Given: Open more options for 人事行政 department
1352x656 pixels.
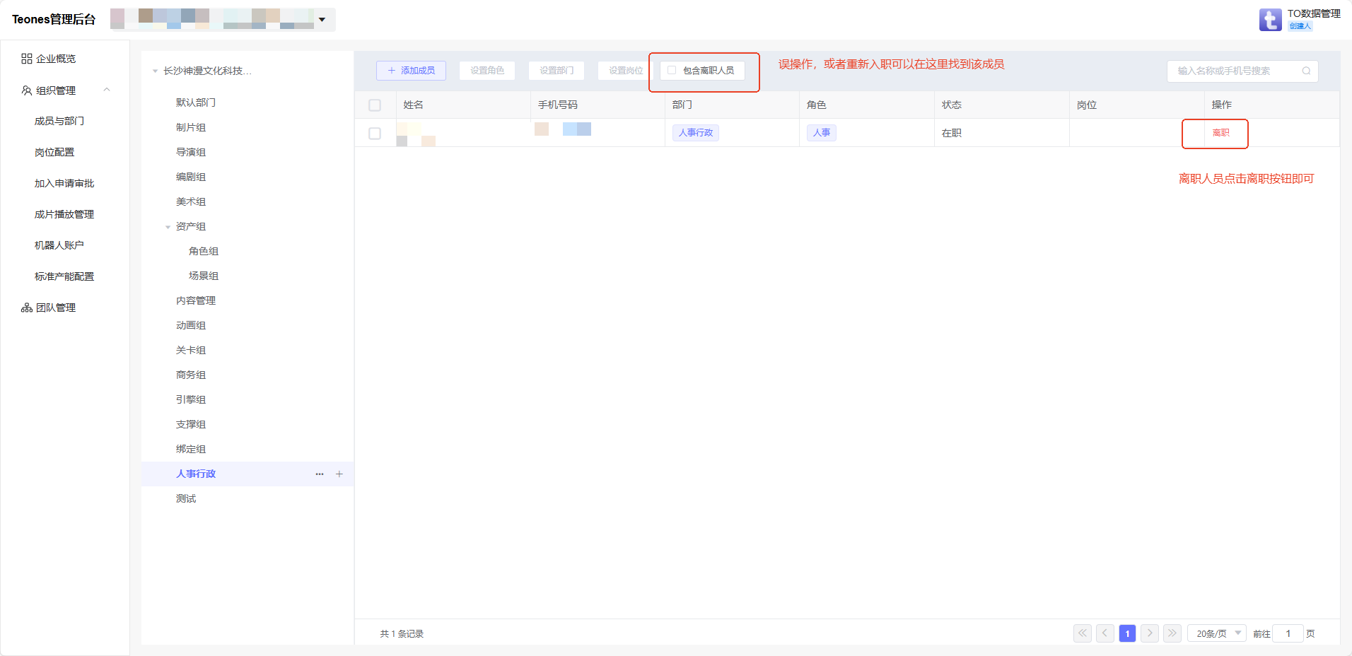Looking at the screenshot, I should pos(320,474).
